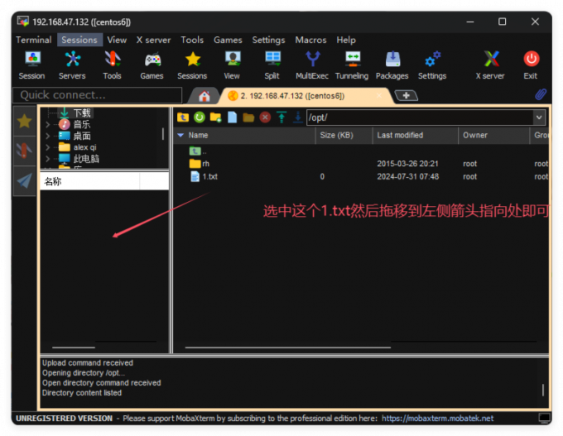Click the Sessions star toolbar icon
This screenshot has height=436, width=563.
(192, 65)
